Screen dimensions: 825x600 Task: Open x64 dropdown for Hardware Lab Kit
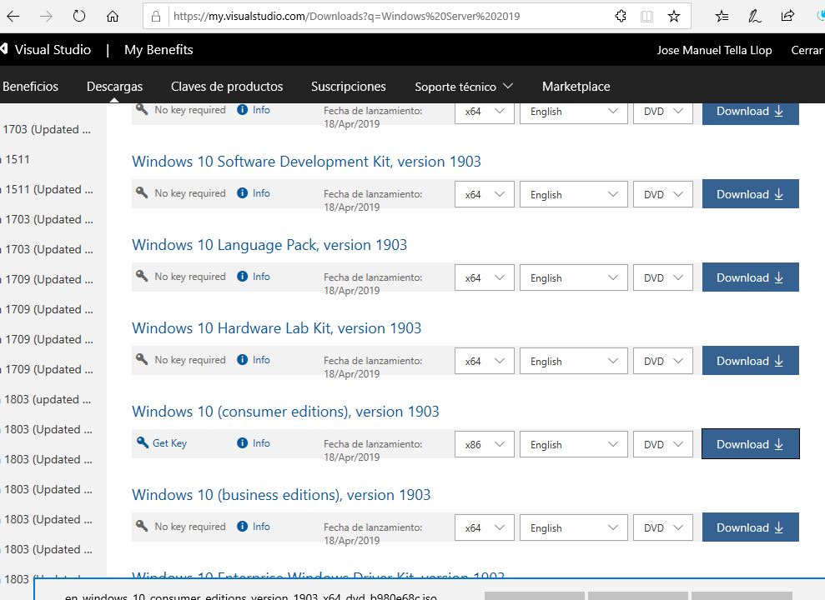484,361
